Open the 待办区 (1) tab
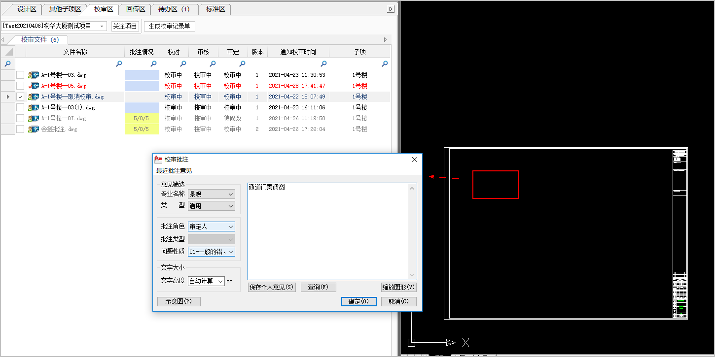 [x=174, y=9]
